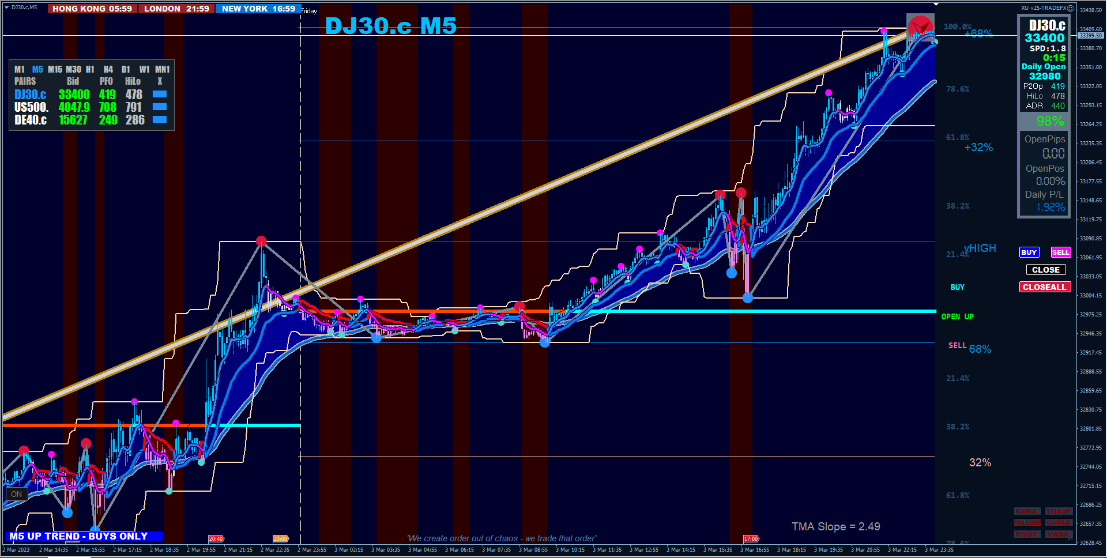Select the DJ30.c pair in the pairs table
This screenshot has width=1107, height=558.
[31, 95]
